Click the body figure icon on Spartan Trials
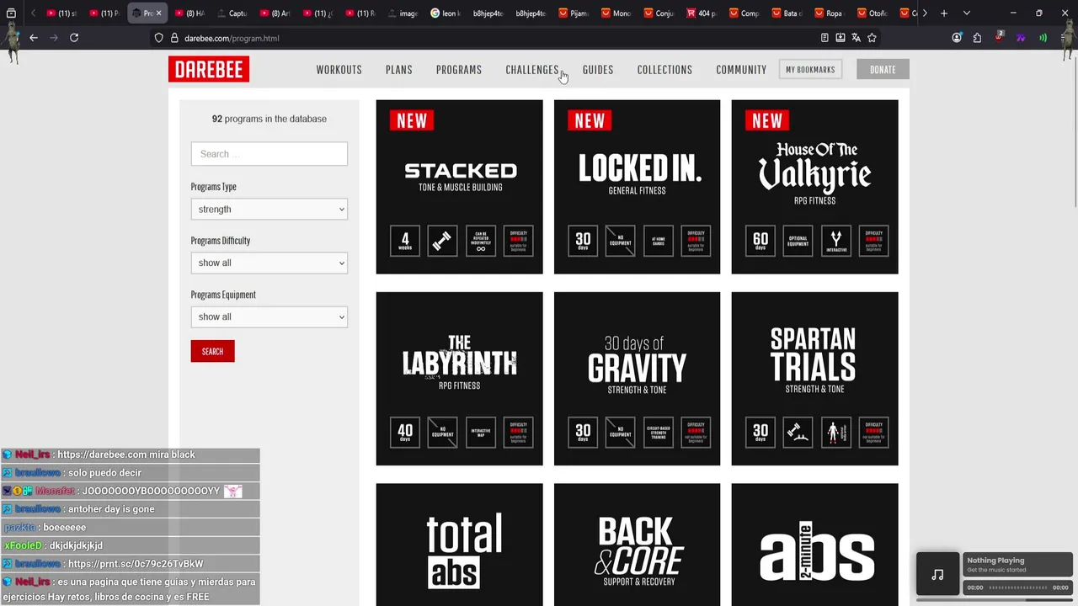Screen dimensions: 1078x606 tap(836, 433)
